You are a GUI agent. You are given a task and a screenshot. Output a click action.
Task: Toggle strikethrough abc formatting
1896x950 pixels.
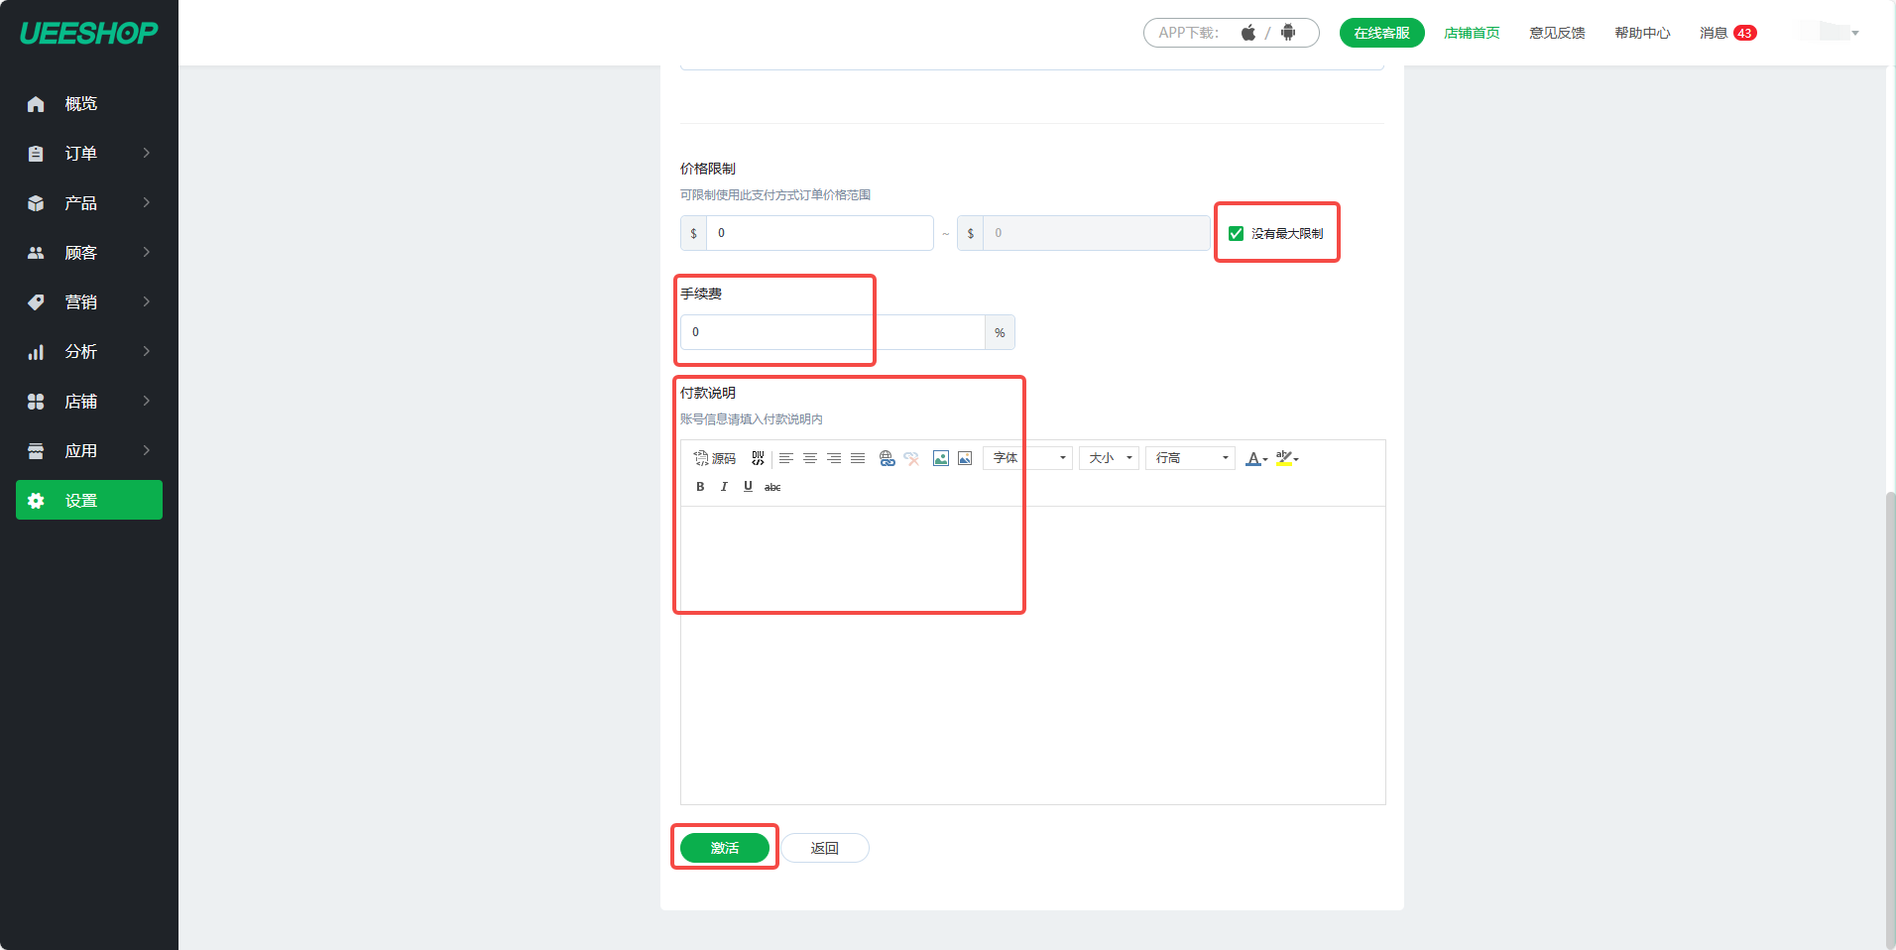(x=772, y=487)
